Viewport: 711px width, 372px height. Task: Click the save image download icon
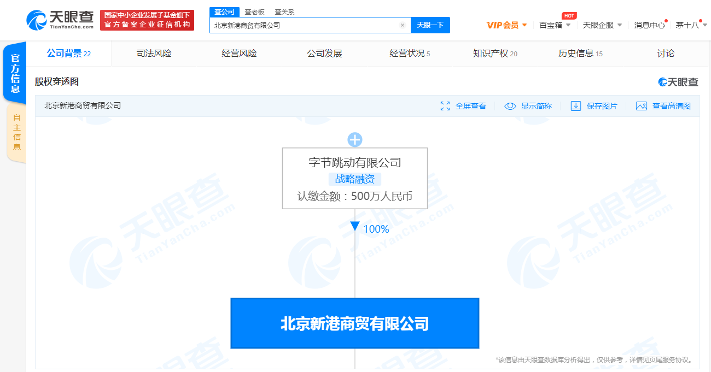coord(575,106)
